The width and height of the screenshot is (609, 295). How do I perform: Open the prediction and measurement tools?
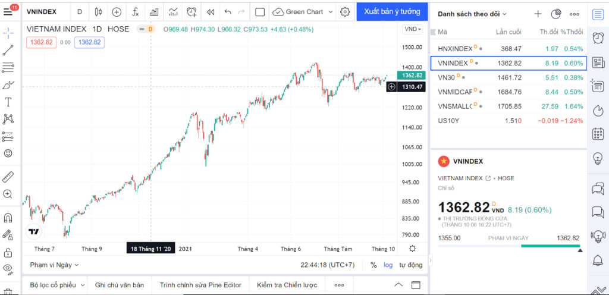pyautogui.click(x=8, y=136)
